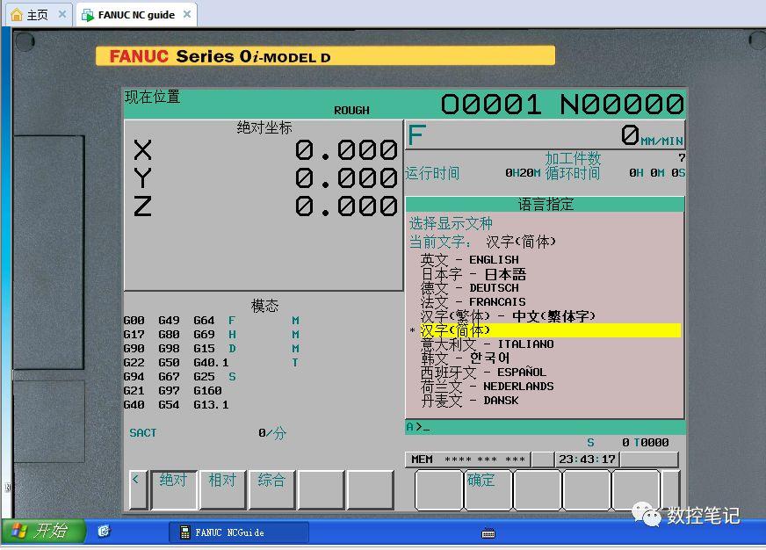Click the keyboard icon in the taskbar
The image size is (766, 550).
click(488, 531)
